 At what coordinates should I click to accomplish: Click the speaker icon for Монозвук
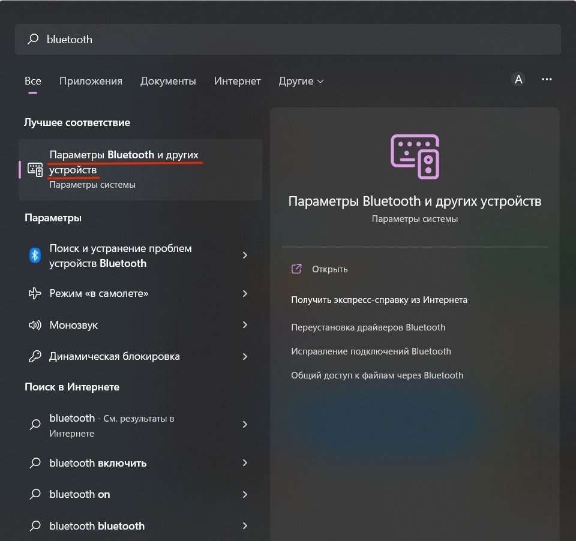[35, 324]
